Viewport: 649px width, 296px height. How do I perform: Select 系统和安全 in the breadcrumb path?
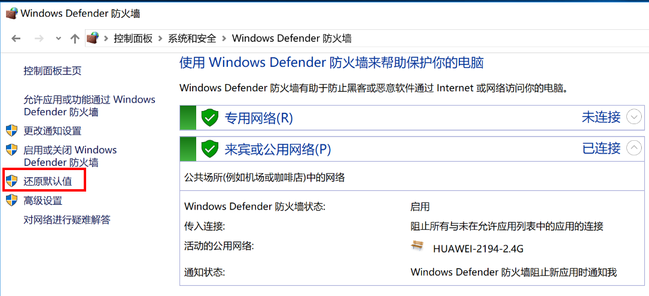point(192,38)
